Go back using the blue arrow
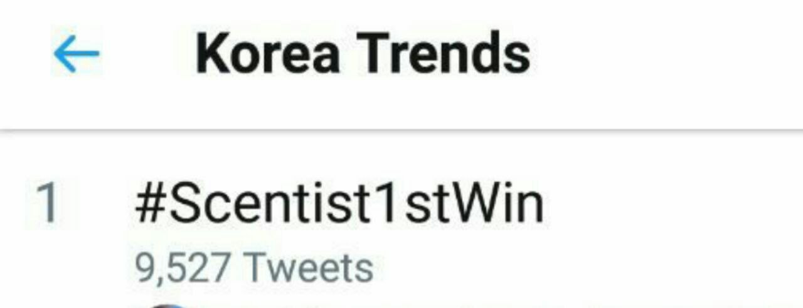803x308 pixels. pyautogui.click(x=77, y=54)
